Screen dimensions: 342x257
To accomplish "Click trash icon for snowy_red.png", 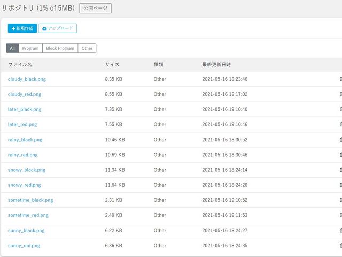I will [x=340, y=185].
